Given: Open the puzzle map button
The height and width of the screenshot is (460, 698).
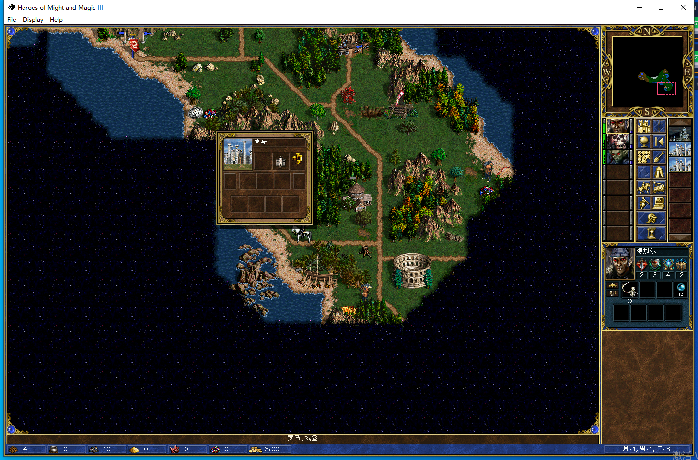Looking at the screenshot, I should [644, 157].
